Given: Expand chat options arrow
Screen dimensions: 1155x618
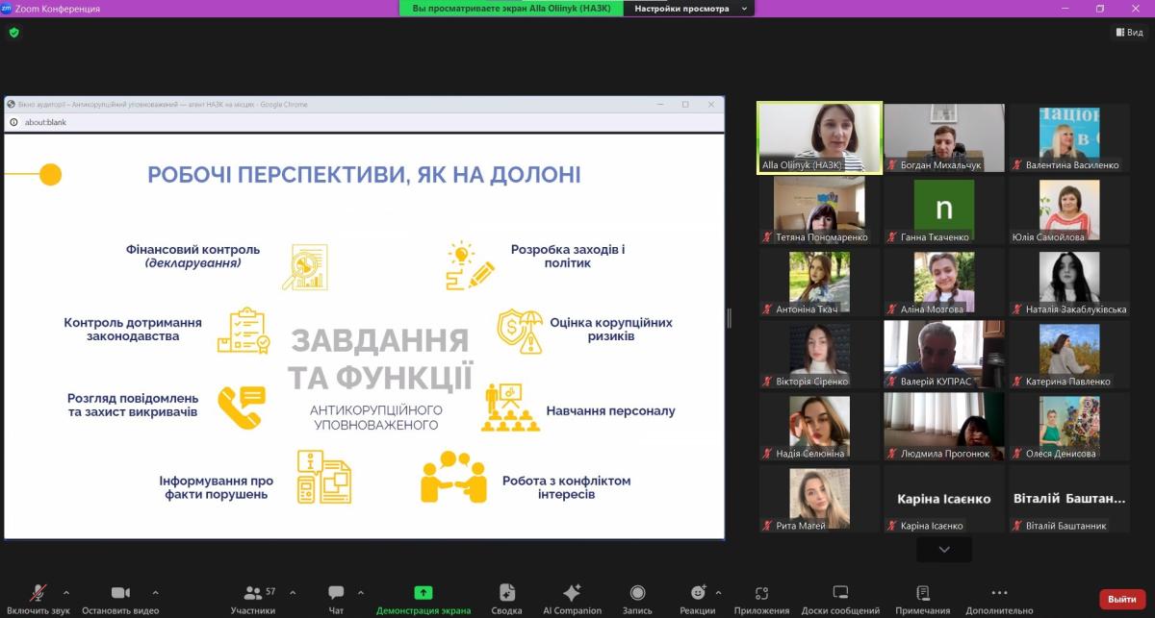Looking at the screenshot, I should (x=361, y=592).
